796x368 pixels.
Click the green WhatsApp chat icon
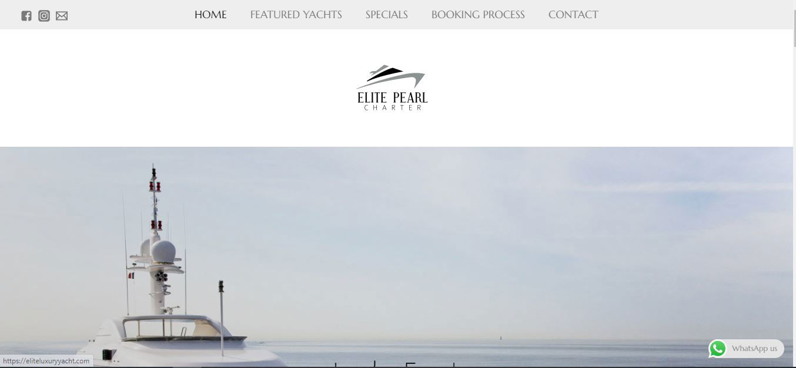(x=717, y=349)
